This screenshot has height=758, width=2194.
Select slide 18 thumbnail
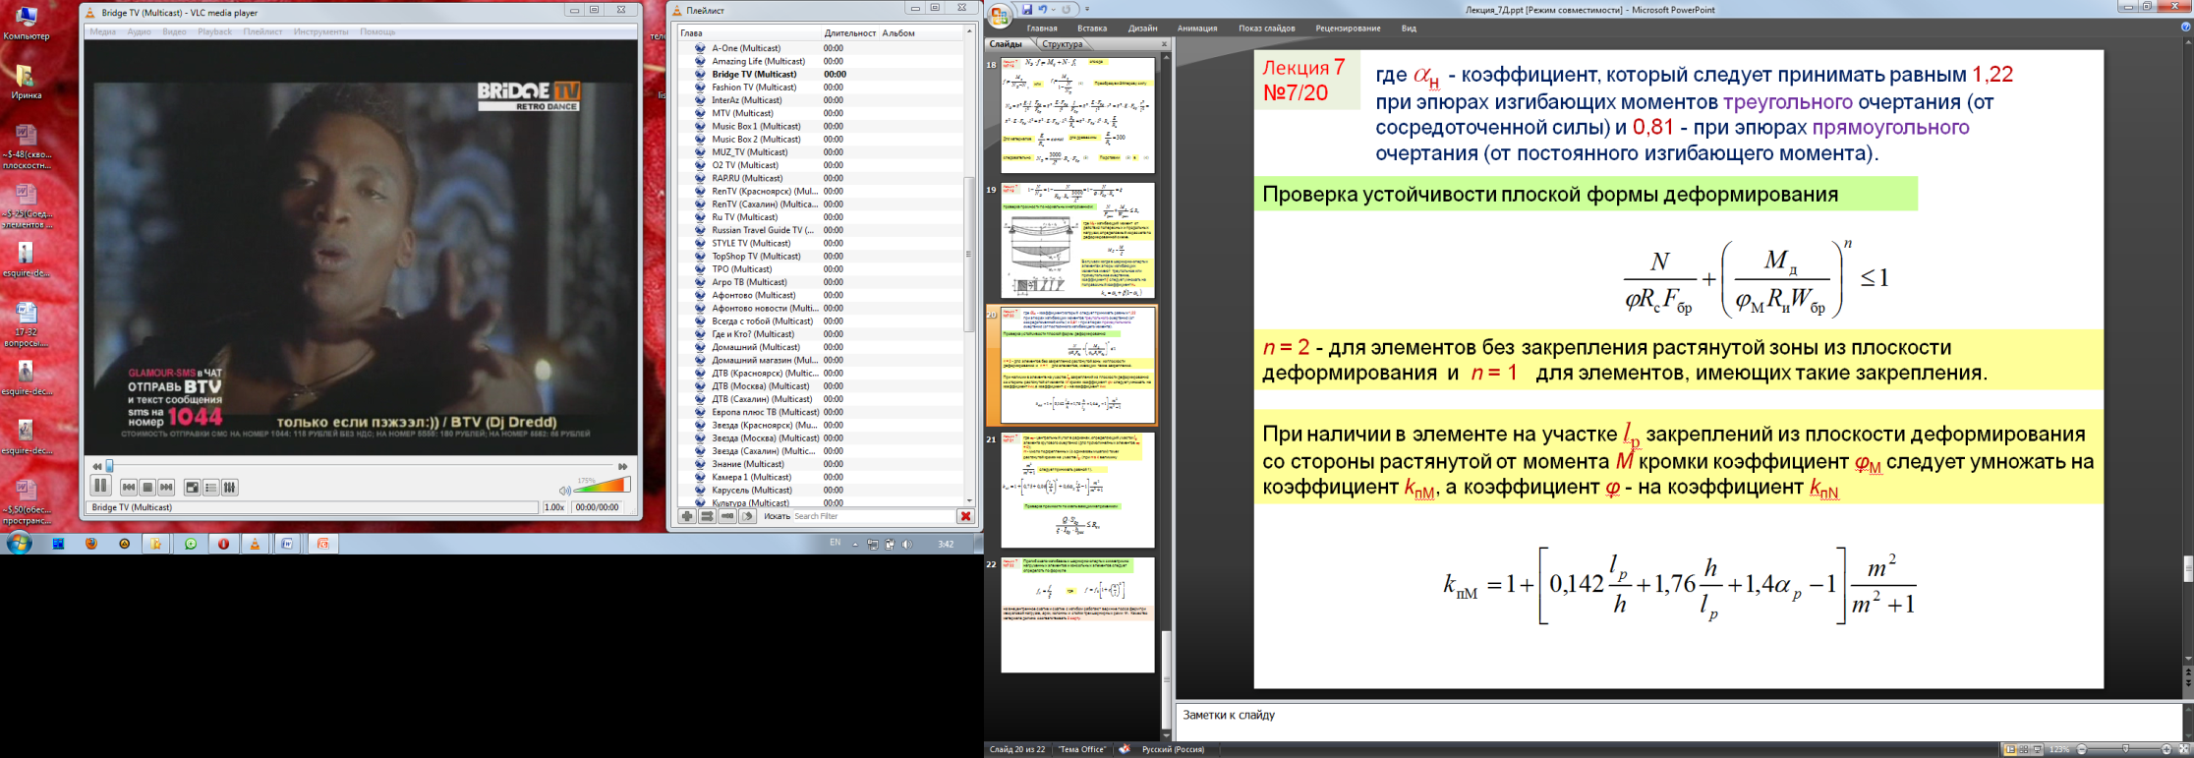coord(1077,115)
